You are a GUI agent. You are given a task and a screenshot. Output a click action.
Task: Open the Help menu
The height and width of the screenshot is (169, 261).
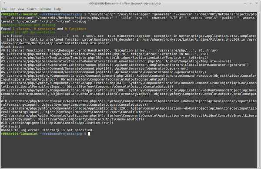pyautogui.click(x=57, y=9)
